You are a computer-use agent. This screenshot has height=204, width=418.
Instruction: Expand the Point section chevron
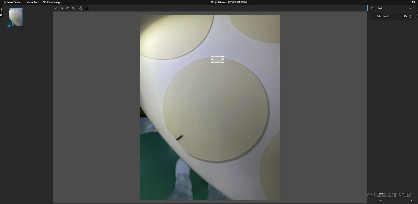(x=411, y=194)
